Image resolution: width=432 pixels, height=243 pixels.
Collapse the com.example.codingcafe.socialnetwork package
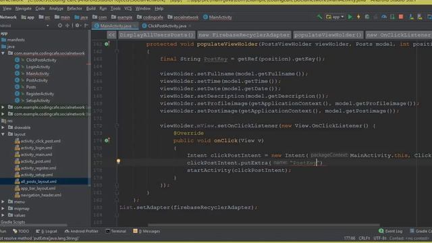point(3,53)
